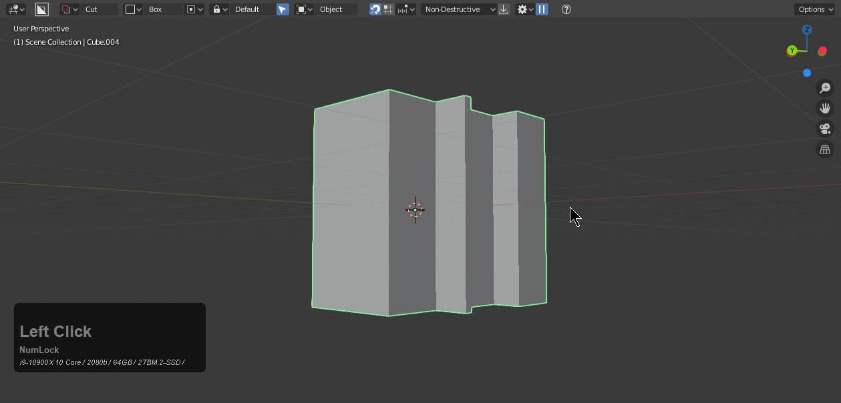Expand the Options dropdown at top right
This screenshot has width=841, height=403.
[814, 9]
